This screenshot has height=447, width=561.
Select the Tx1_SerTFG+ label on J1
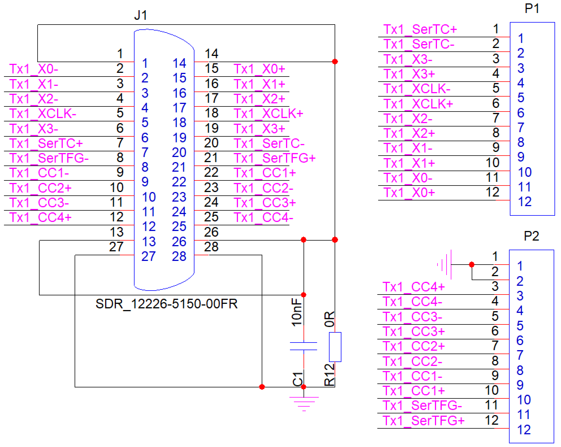tap(274, 158)
